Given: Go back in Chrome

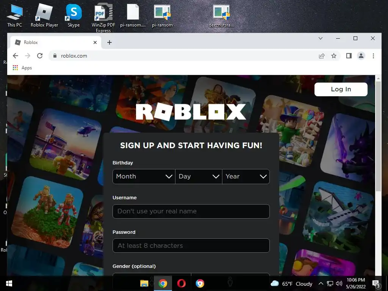Looking at the screenshot, I should (x=15, y=56).
